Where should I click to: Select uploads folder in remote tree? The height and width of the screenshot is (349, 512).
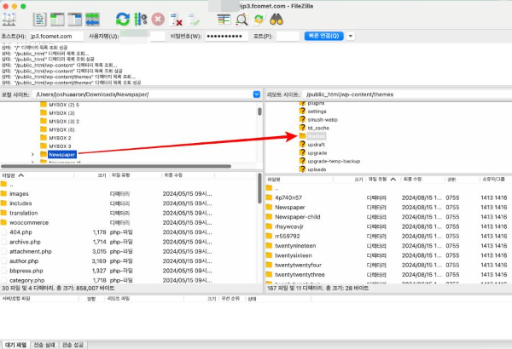click(317, 169)
